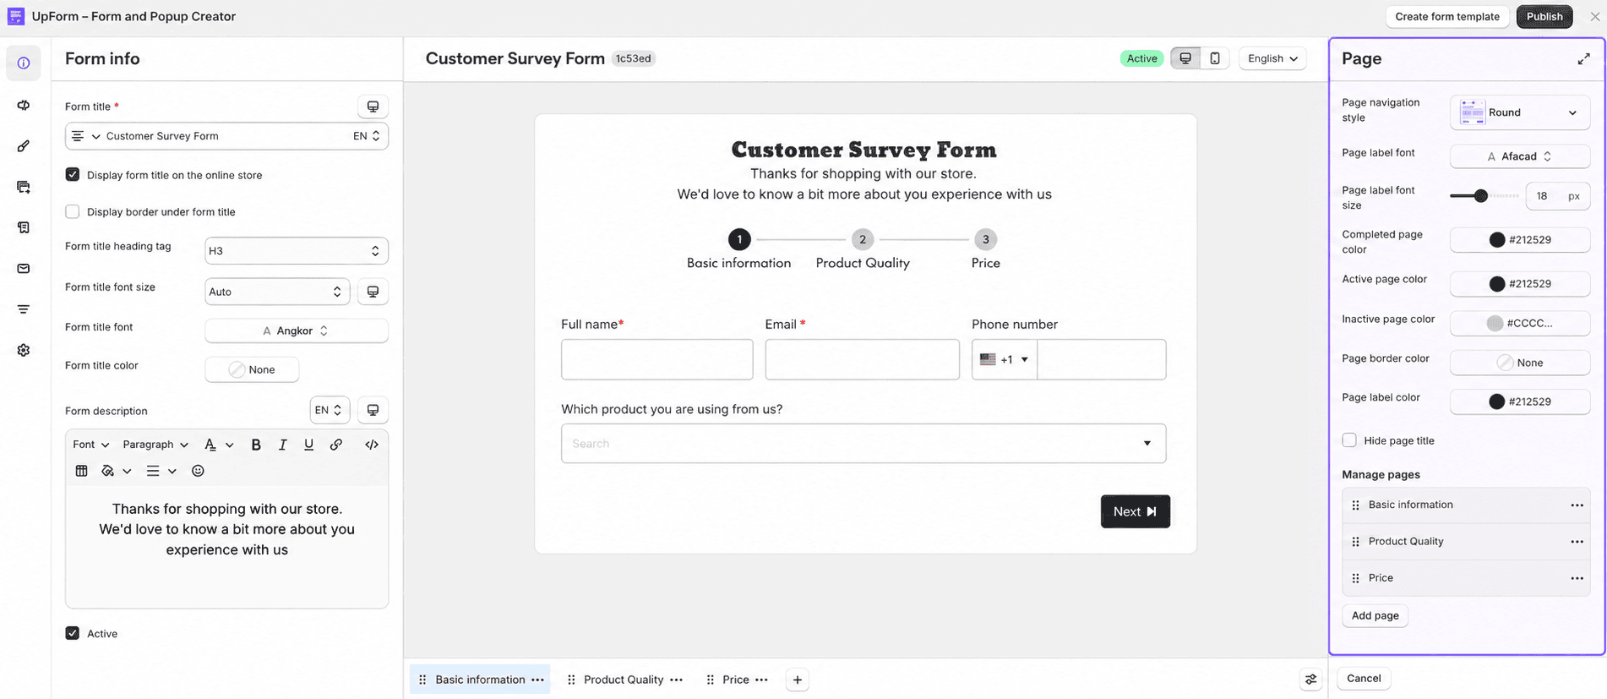The width and height of the screenshot is (1607, 699).
Task: Click Create form template
Action: pos(1447,16)
